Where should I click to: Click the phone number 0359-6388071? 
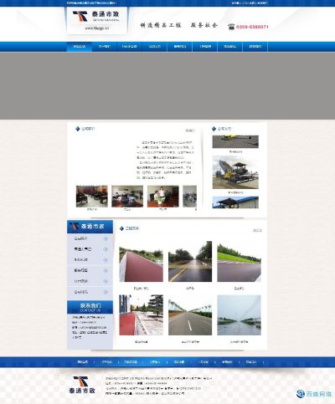pos(252,27)
